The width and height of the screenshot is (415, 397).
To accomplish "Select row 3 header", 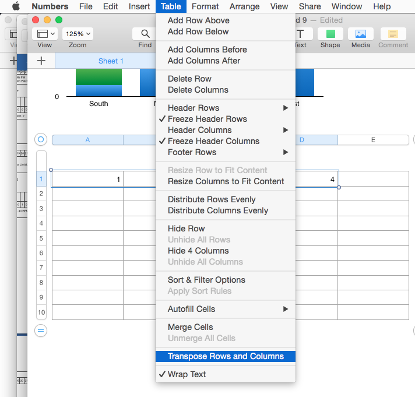I will click(41, 209).
